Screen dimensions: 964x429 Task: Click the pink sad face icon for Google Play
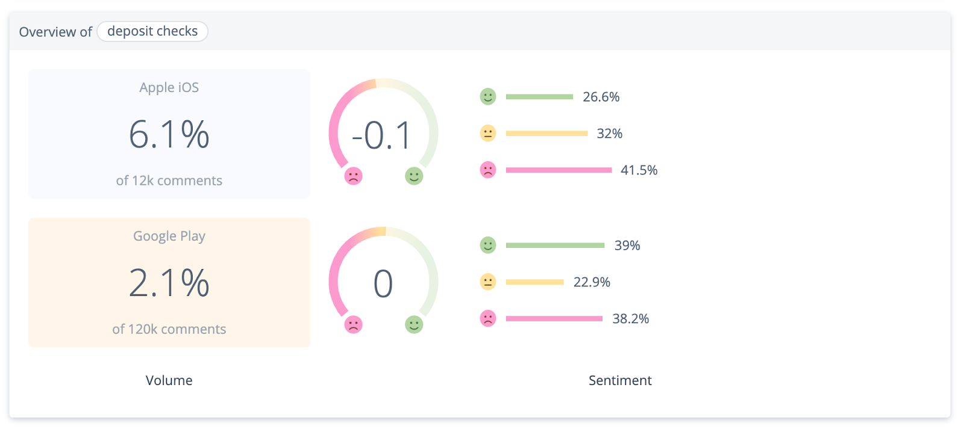pyautogui.click(x=488, y=318)
